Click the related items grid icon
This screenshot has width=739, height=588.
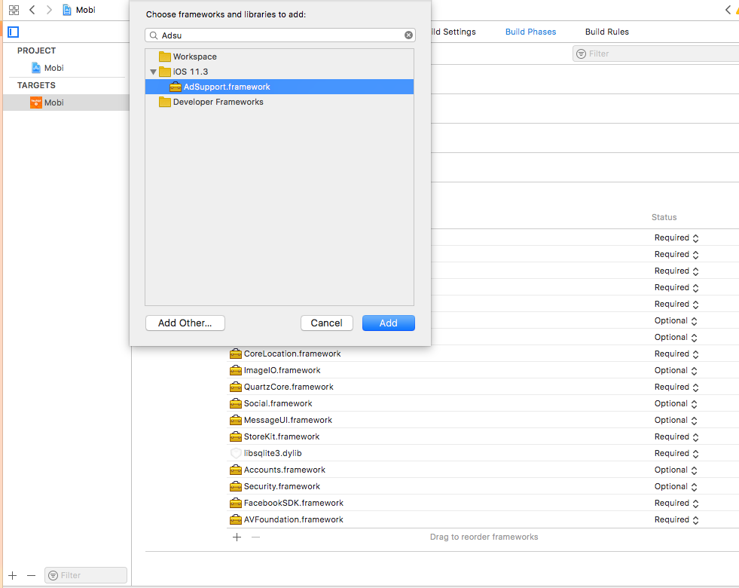pyautogui.click(x=14, y=10)
